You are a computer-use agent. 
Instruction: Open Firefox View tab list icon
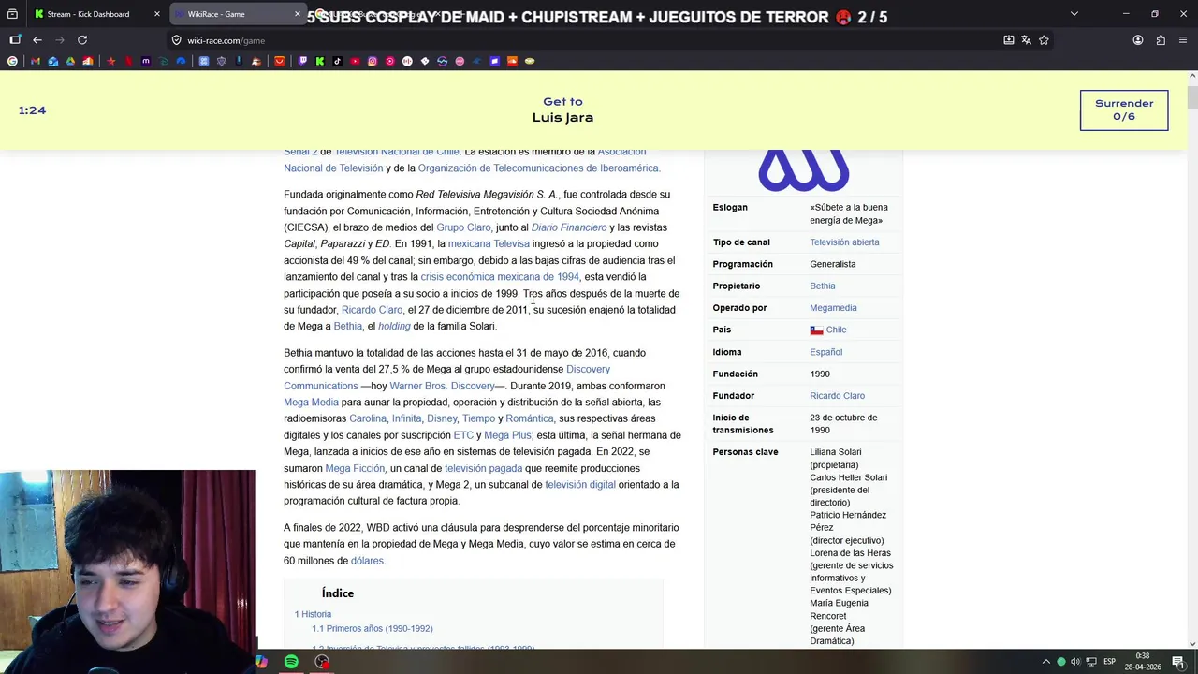[12, 14]
